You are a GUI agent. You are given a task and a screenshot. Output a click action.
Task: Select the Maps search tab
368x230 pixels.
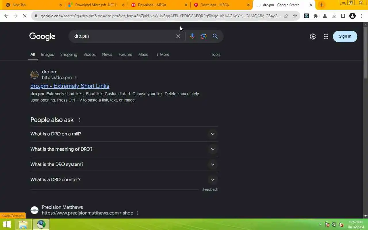(x=143, y=54)
